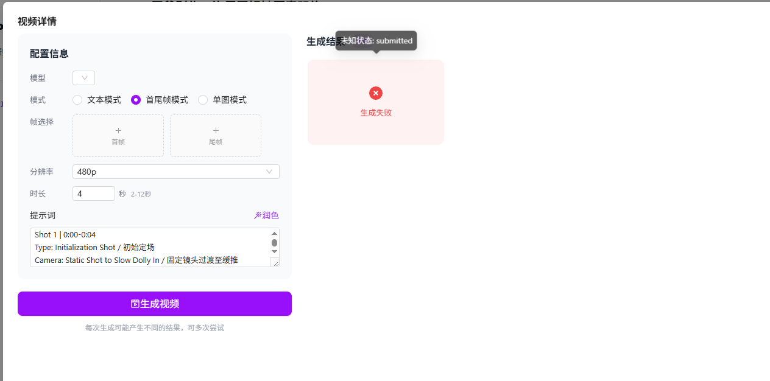Click the 未知状态: submitted tooltip
The image size is (770, 381).
click(376, 41)
